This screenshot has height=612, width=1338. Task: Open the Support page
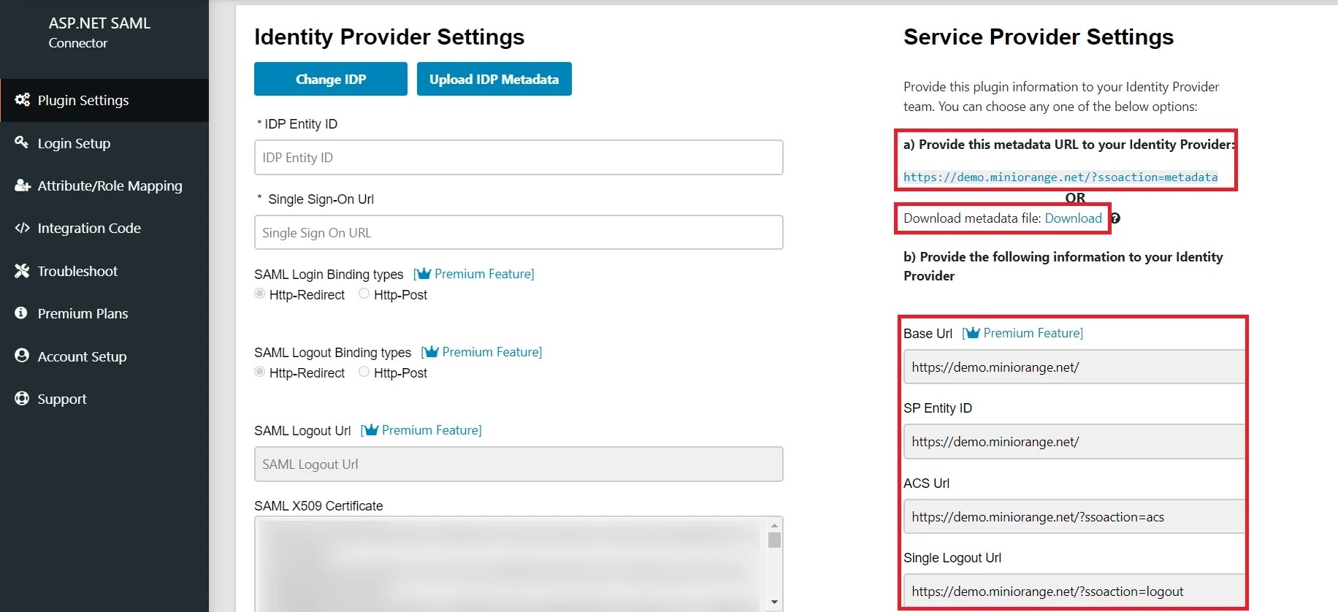point(104,399)
